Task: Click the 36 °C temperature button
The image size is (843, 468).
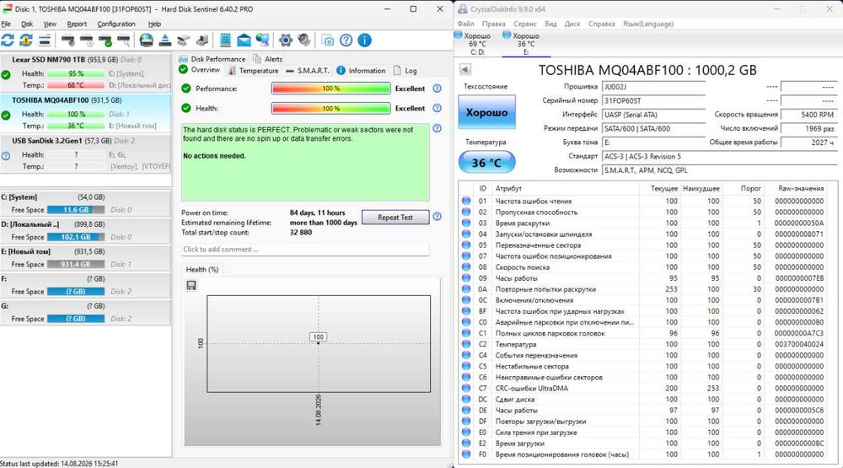Action: pyautogui.click(x=486, y=163)
